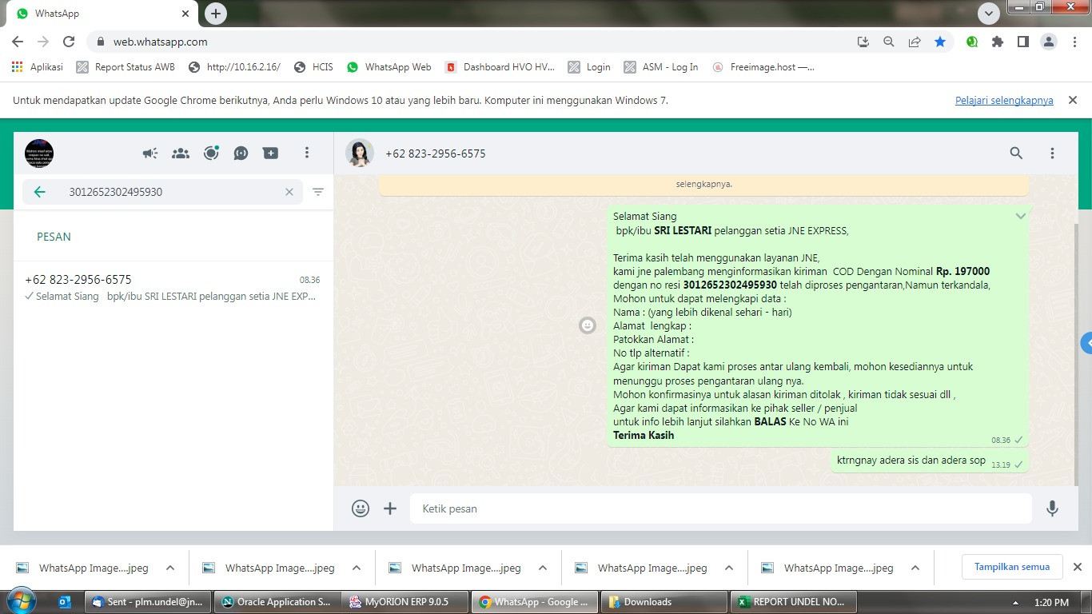Click the Pelajari selengkapnya link
Image resolution: width=1092 pixels, height=614 pixels.
[1004, 101]
